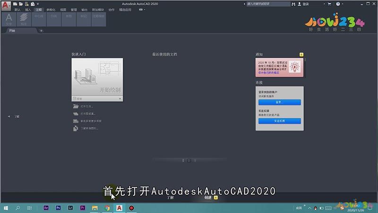Click the blue 发送反馈 button
This screenshot has width=378, height=213.
click(x=280, y=121)
